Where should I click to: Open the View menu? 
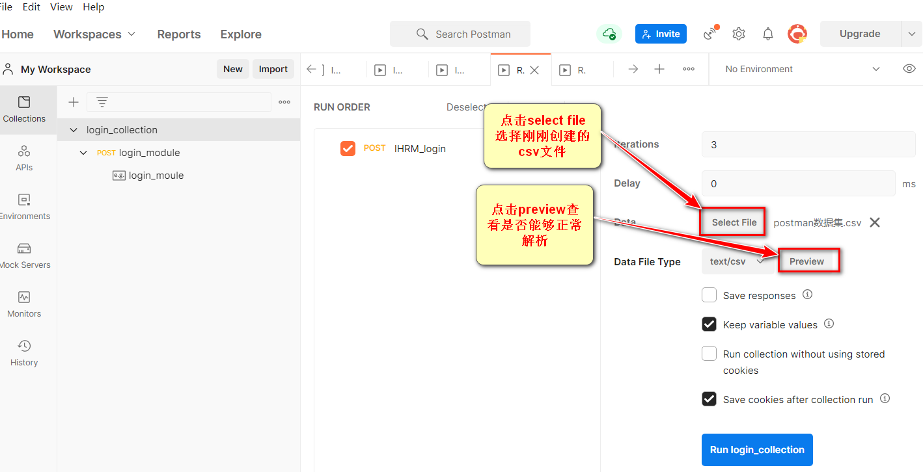click(61, 7)
